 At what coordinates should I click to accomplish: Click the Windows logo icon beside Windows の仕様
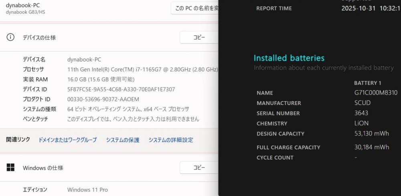point(10,168)
